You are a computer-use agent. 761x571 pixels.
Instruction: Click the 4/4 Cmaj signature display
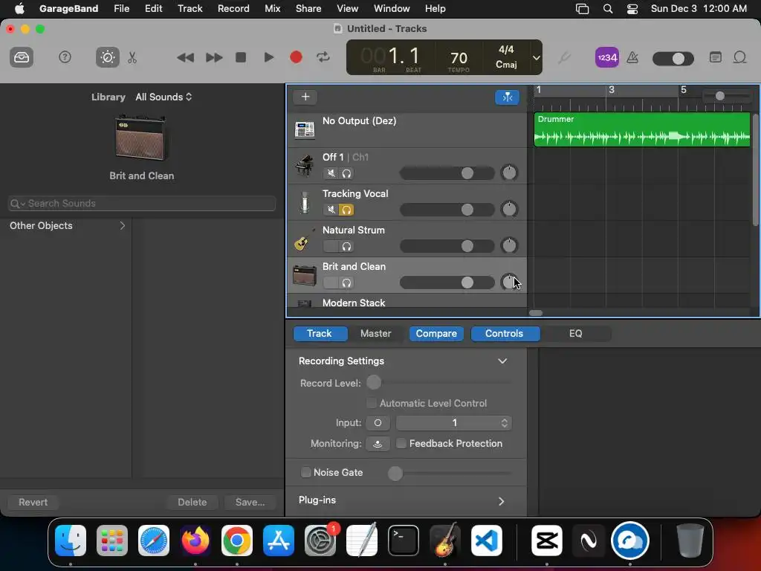click(506, 57)
